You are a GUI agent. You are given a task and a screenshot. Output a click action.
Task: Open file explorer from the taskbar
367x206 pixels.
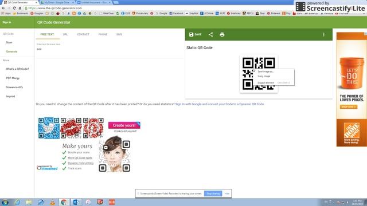tap(29, 202)
